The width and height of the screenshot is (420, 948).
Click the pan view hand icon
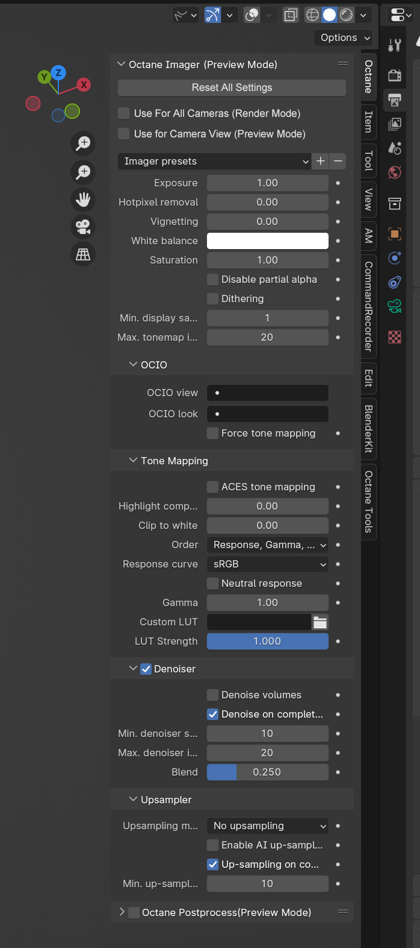83,199
